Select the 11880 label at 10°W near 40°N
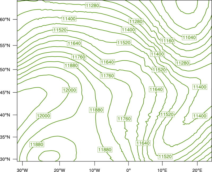Image resolution: width=212 pixels, height=172 pixels. (96, 110)
